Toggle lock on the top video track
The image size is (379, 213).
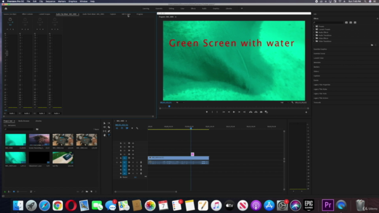click(x=121, y=143)
